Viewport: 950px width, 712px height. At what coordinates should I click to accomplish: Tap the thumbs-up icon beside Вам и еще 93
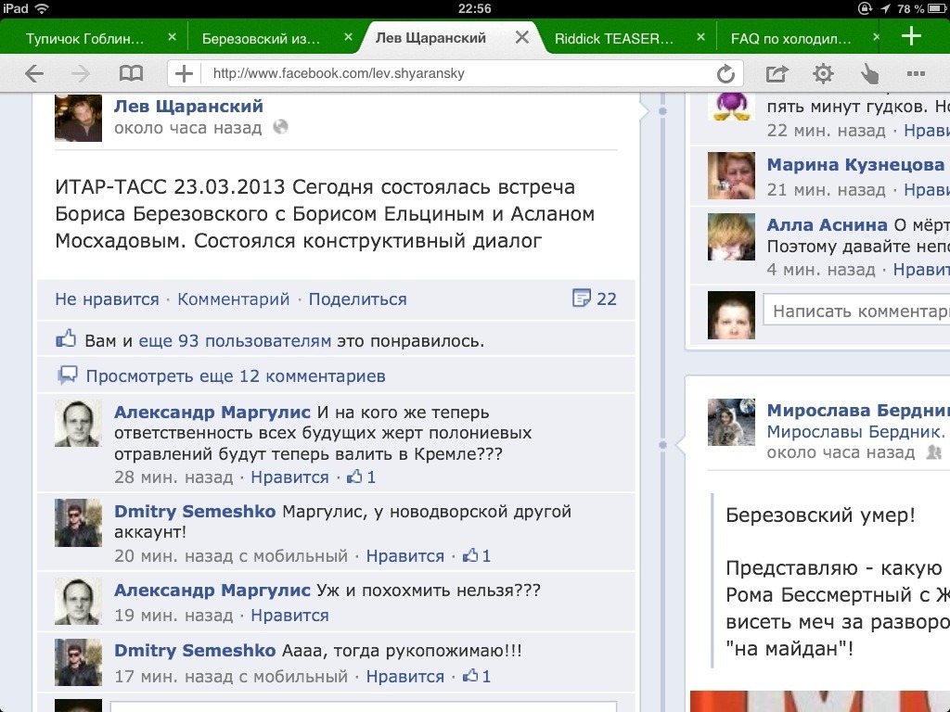(66, 339)
